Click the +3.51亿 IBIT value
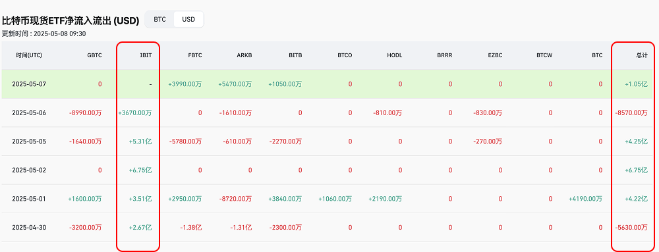This screenshot has width=659, height=252. tap(140, 199)
